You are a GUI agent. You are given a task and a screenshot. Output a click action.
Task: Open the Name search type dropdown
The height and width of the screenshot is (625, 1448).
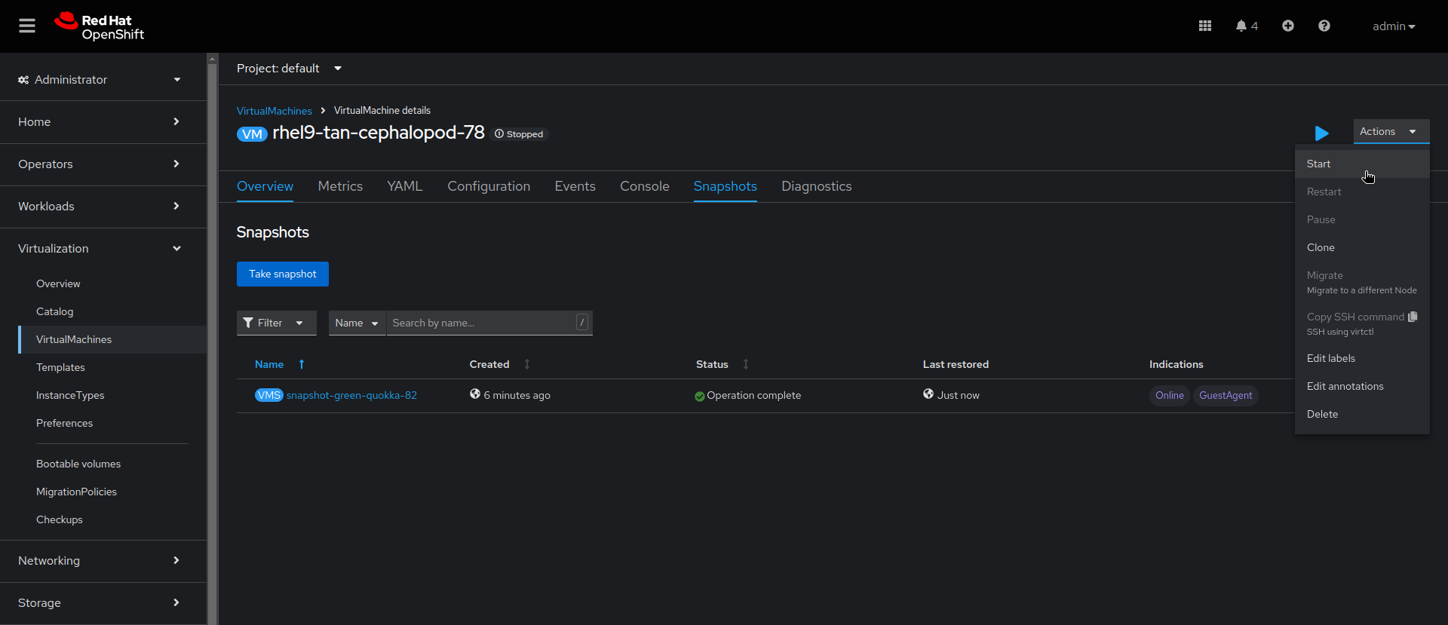(x=357, y=323)
